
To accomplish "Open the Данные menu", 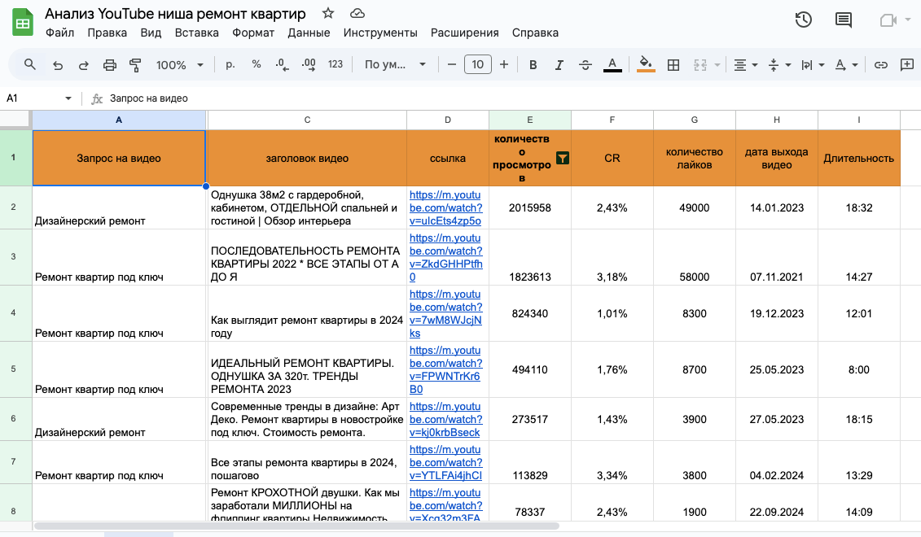I will click(309, 33).
